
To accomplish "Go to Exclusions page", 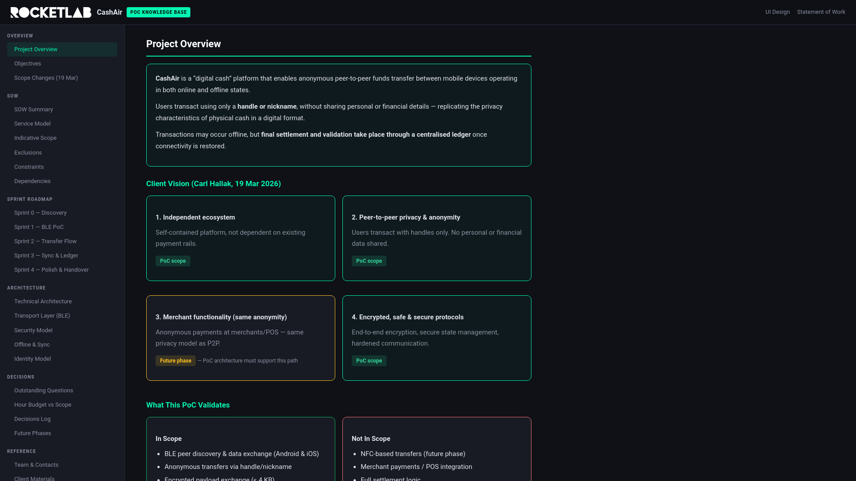I will (62, 153).
